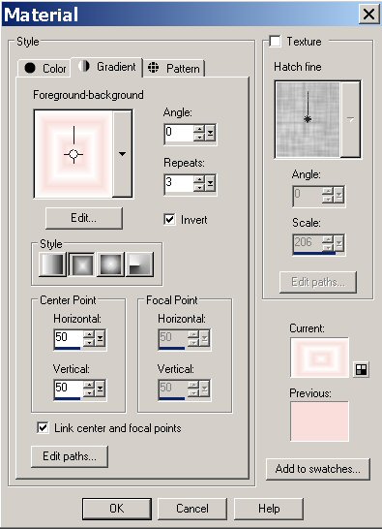Open the Hatch fine texture dropdown
The width and height of the screenshot is (382, 529).
click(x=351, y=119)
